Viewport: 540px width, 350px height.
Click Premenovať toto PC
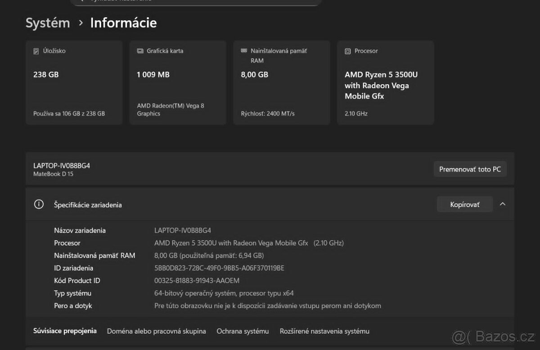470,169
